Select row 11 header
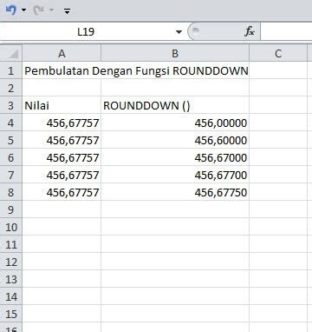The image size is (312, 332). click(11, 244)
